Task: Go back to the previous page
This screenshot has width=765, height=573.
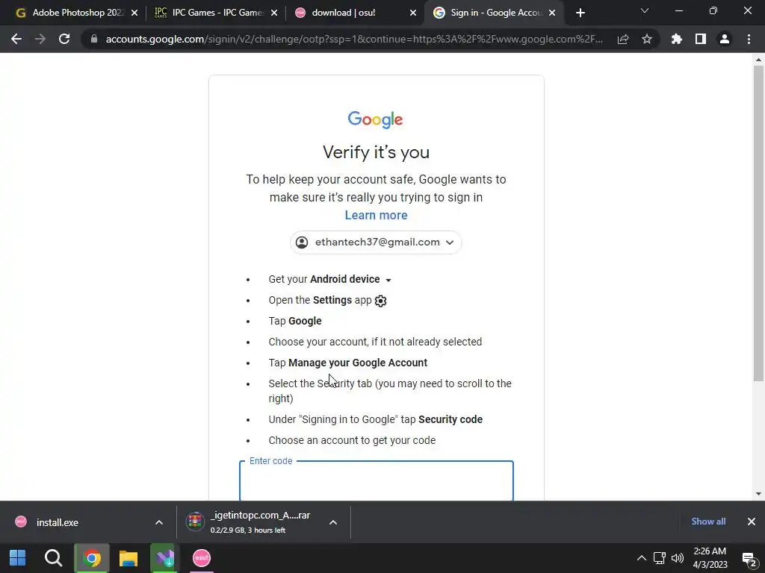Action: (x=16, y=39)
